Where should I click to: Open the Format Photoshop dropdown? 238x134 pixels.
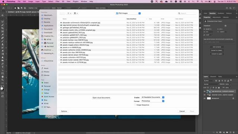(x=152, y=101)
